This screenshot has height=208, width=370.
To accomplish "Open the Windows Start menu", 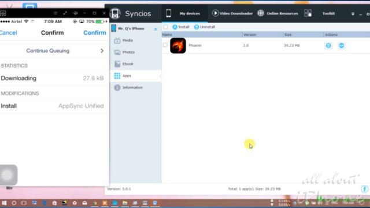I will point(4,203).
